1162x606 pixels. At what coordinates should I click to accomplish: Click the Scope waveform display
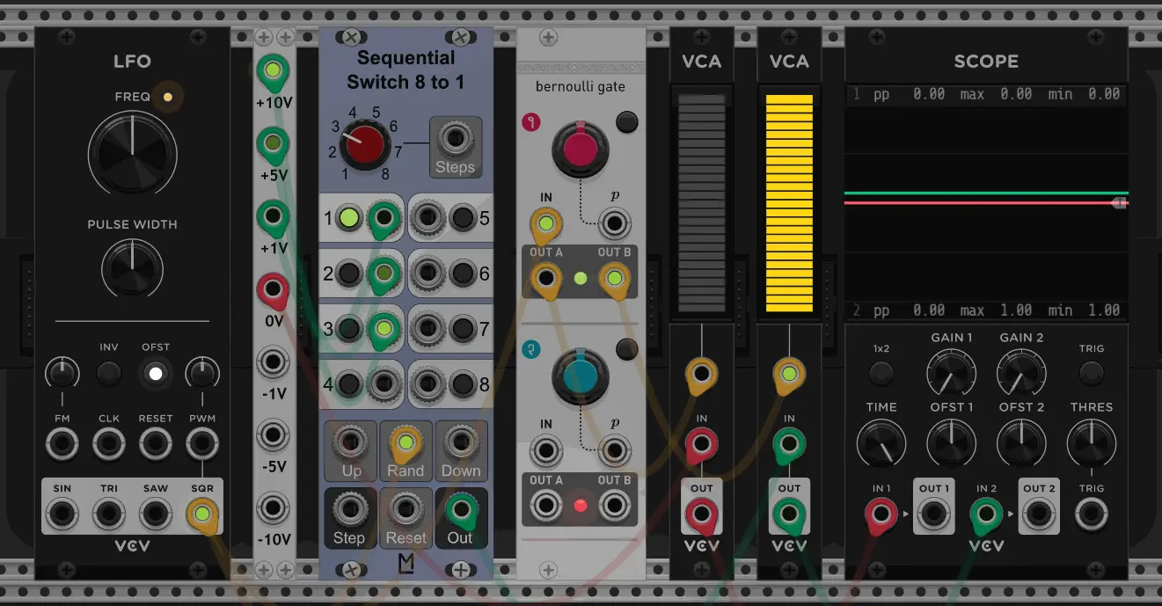pyautogui.click(x=986, y=202)
